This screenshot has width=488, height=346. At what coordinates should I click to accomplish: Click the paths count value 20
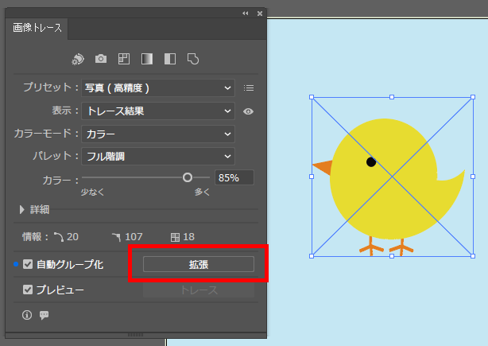pos(72,237)
